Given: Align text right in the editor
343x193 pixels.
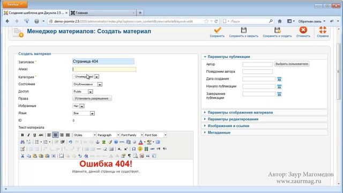Looking at the screenshot, I should pyautogui.click(x=62, y=135).
